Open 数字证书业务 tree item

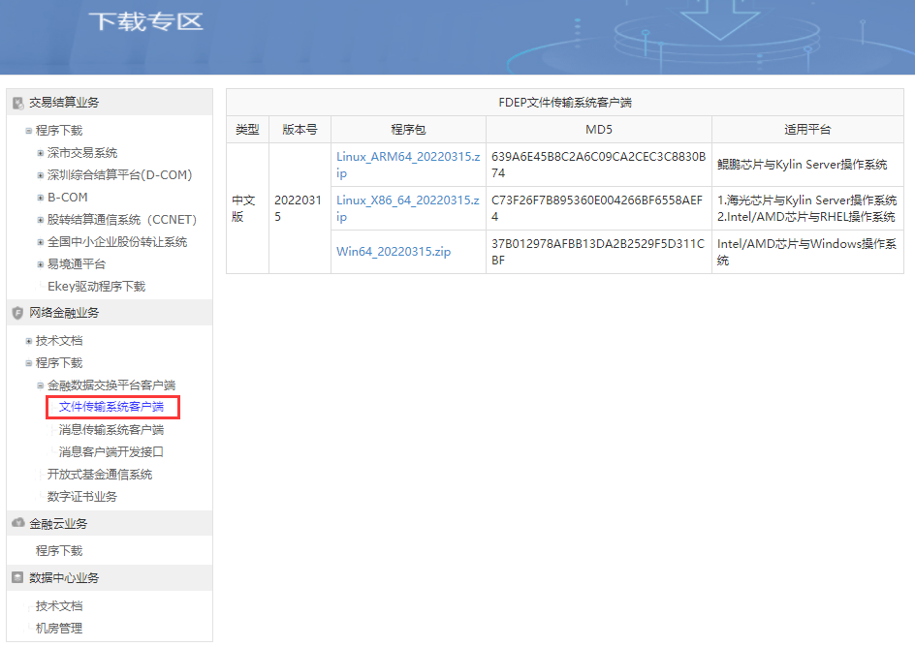click(82, 497)
